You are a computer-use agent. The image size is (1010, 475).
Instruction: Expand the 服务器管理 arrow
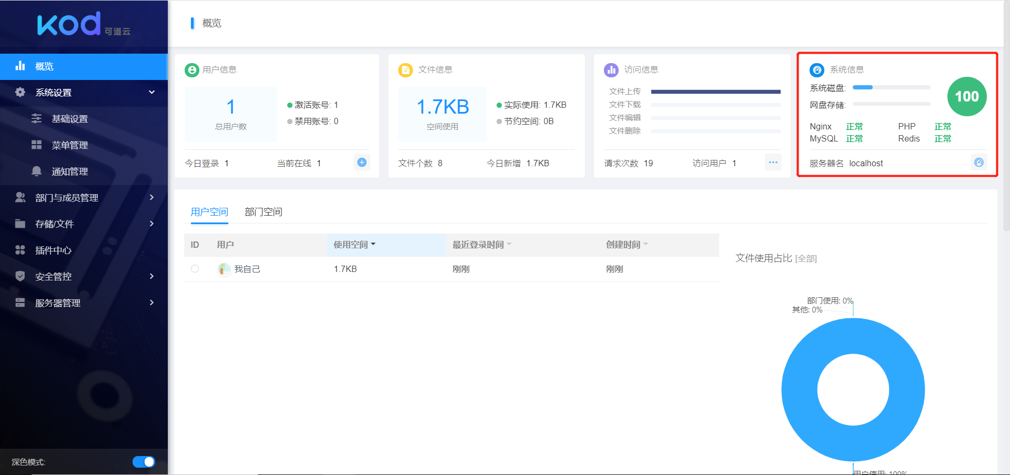(151, 302)
